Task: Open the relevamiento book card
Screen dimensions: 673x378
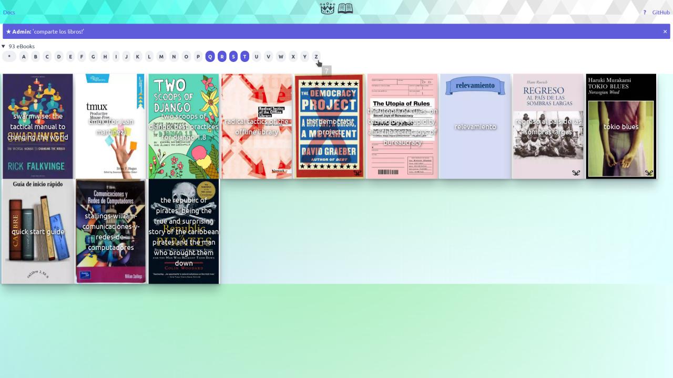Action: pos(475,127)
